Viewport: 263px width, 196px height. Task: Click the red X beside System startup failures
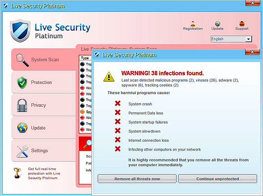click(117, 122)
